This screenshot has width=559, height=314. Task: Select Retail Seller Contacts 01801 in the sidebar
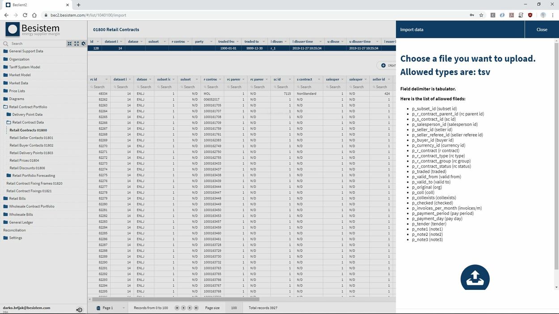pos(30,138)
